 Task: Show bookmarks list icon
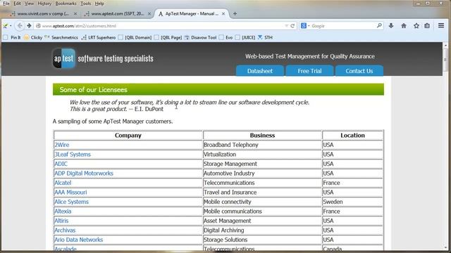click(x=427, y=26)
